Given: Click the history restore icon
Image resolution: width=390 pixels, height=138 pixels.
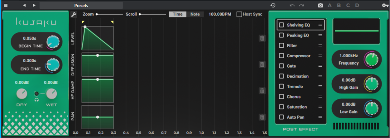Looking at the screenshot, I should pos(273,5).
